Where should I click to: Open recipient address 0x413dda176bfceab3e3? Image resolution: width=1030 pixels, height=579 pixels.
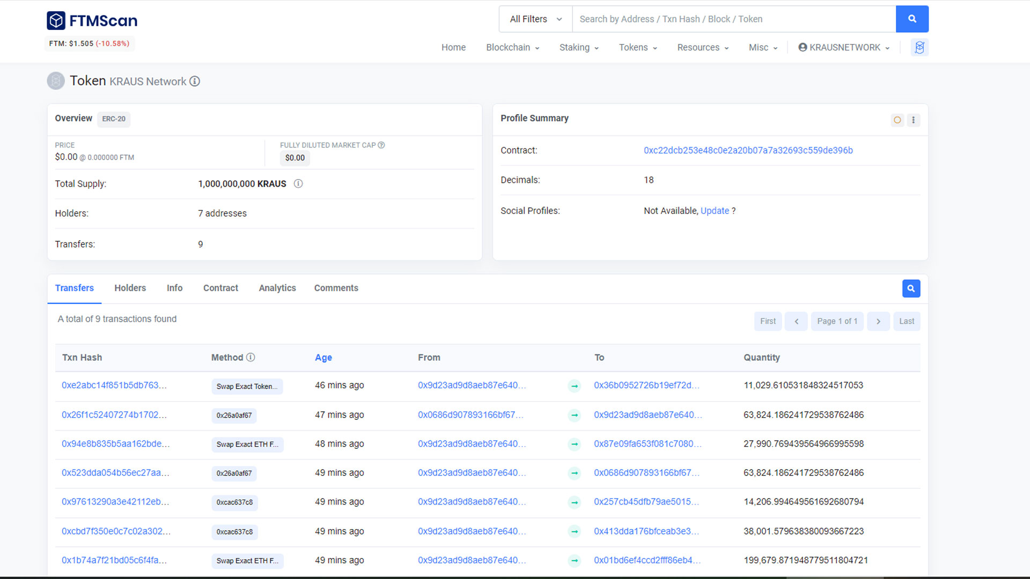pos(646,531)
